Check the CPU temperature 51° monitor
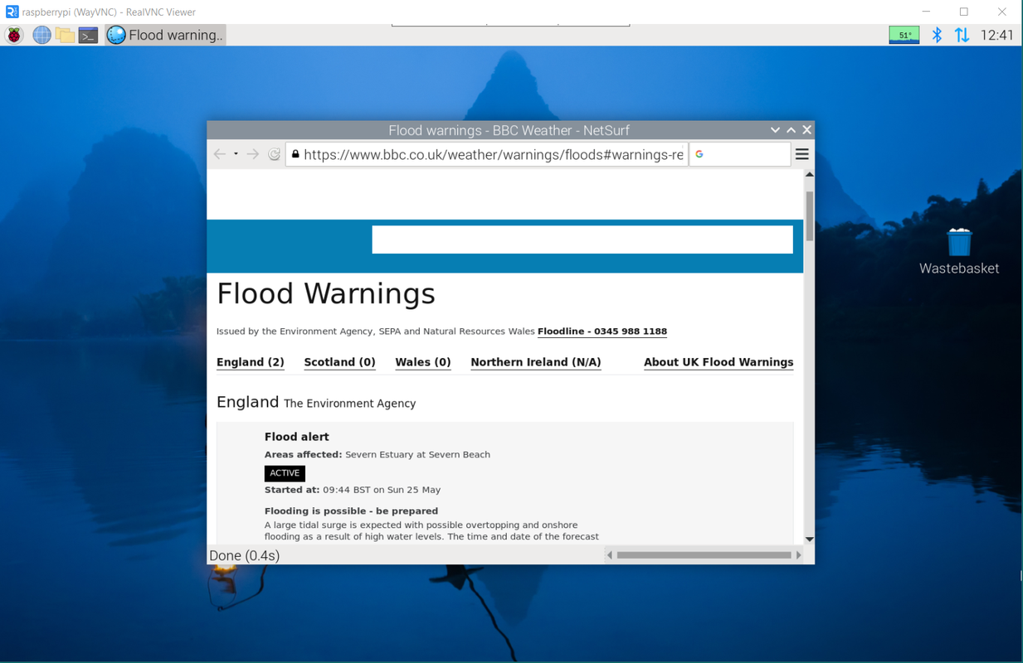The image size is (1023, 663). (x=904, y=35)
